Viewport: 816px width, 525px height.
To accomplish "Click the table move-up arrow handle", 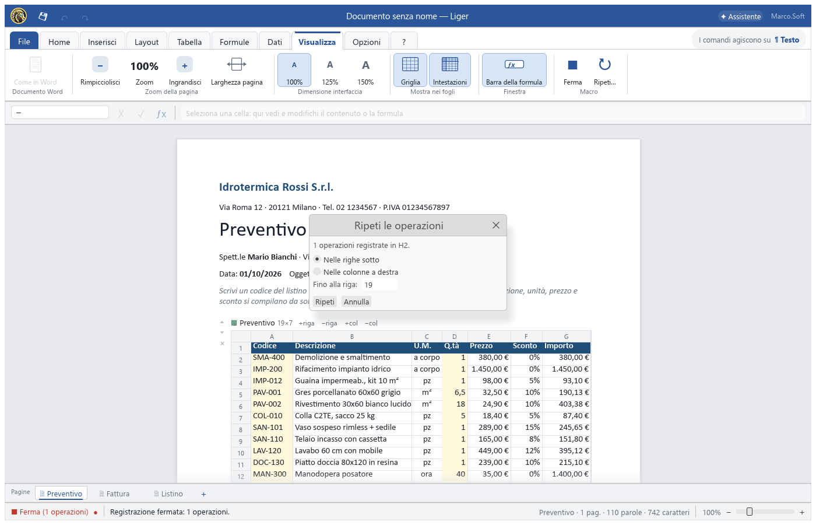I will point(222,322).
